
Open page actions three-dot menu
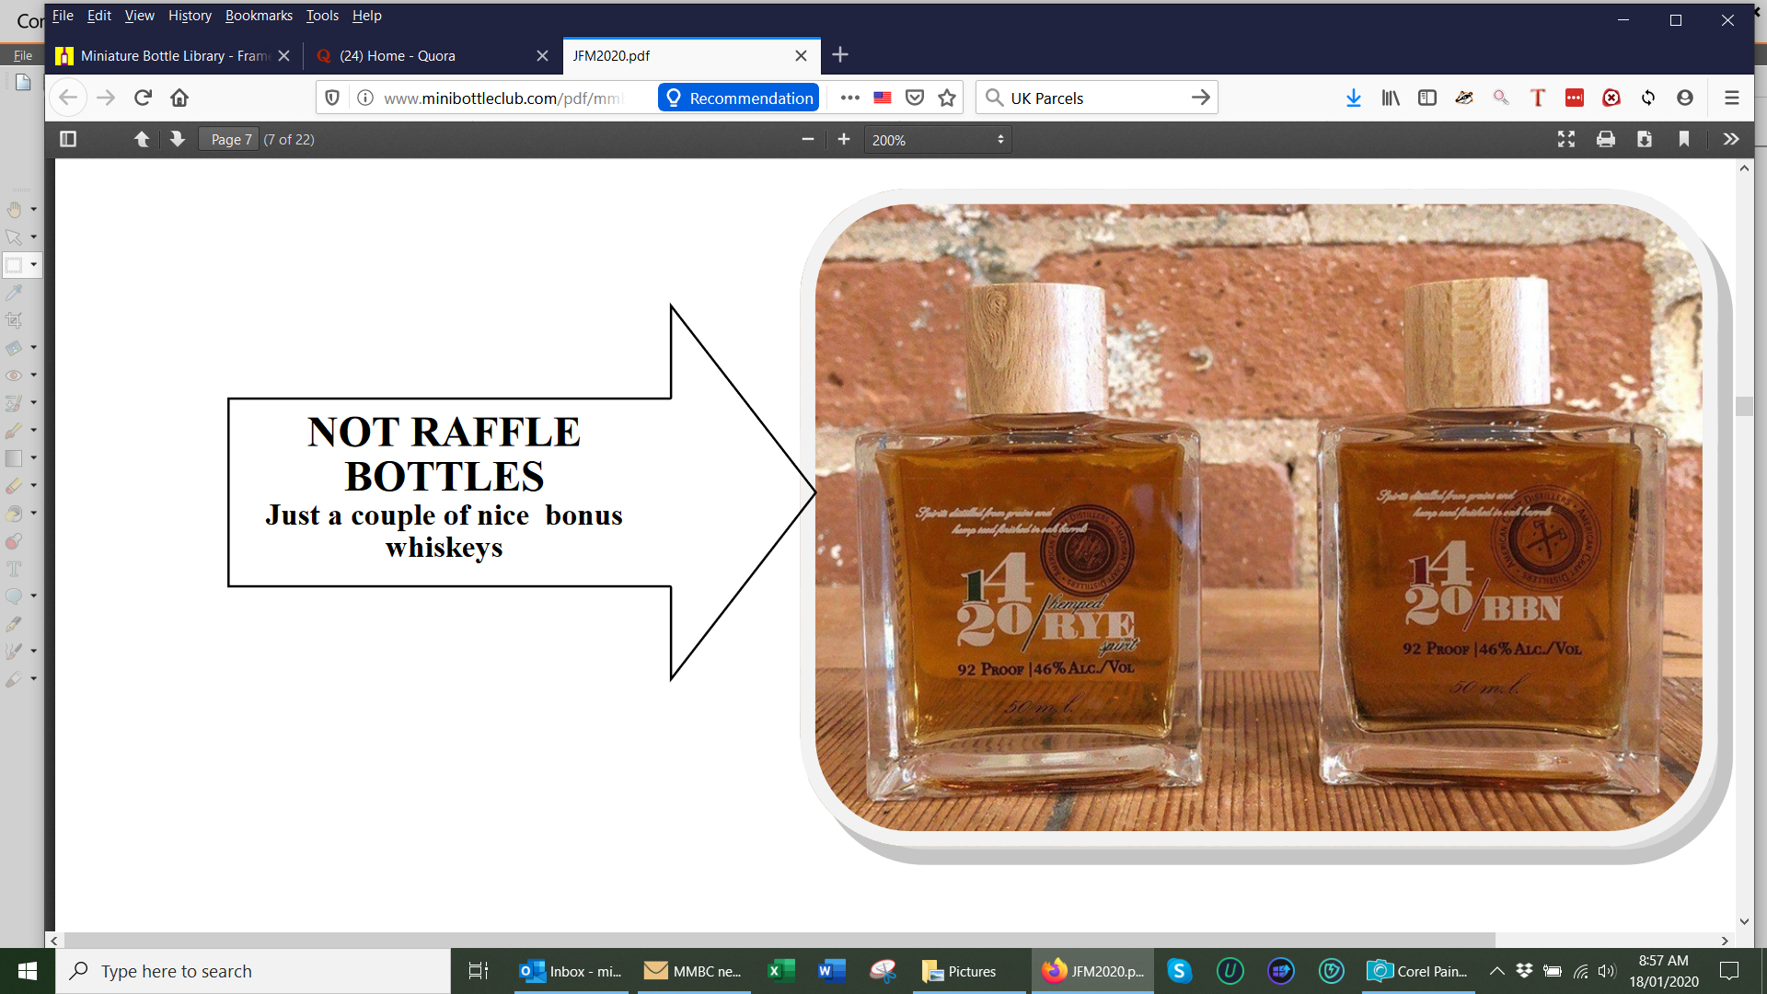[x=849, y=98]
